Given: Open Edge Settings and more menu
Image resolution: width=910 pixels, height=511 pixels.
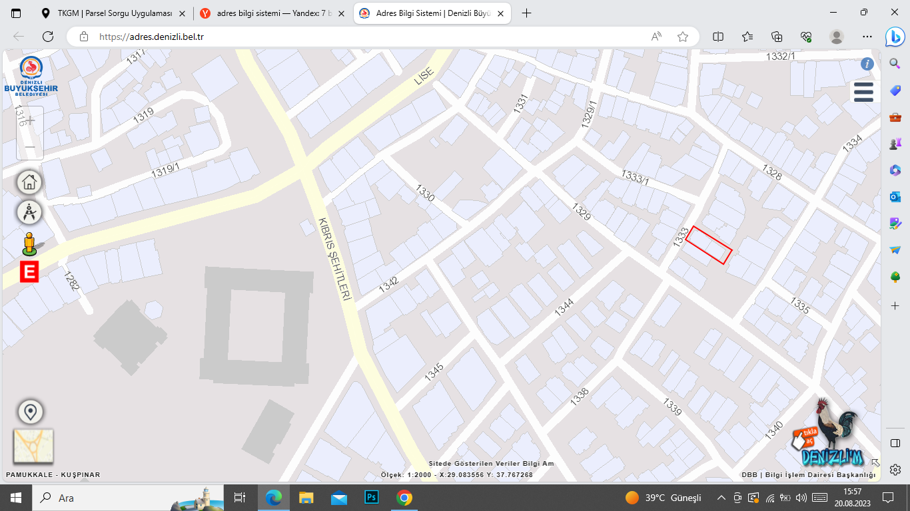Looking at the screenshot, I should [867, 37].
